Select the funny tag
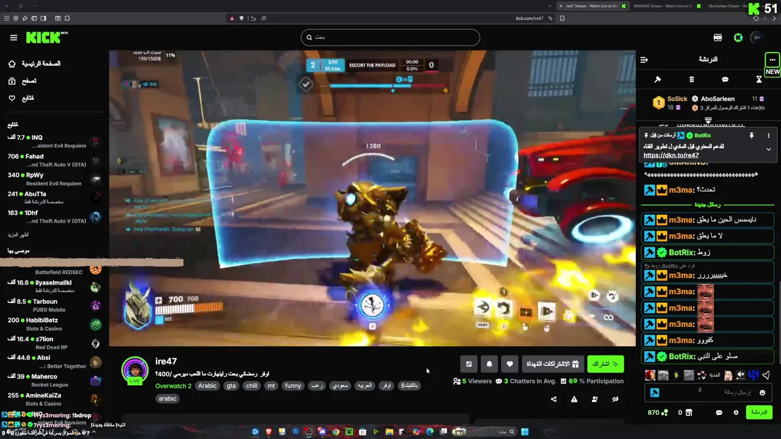The image size is (781, 439). [293, 386]
